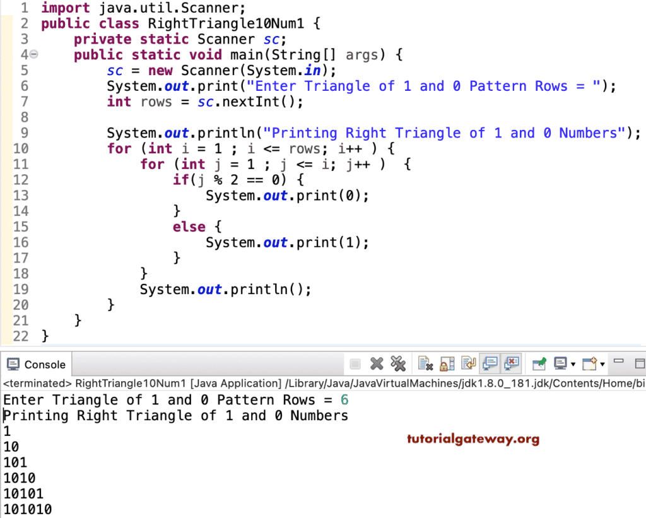Switch to the Console tab
This screenshot has height=518, width=646.
click(x=43, y=364)
